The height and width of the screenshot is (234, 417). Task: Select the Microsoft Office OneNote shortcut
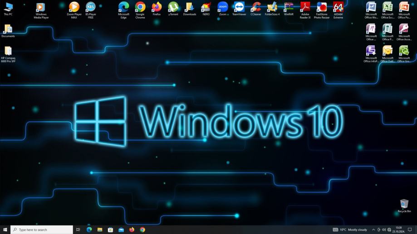371,33
